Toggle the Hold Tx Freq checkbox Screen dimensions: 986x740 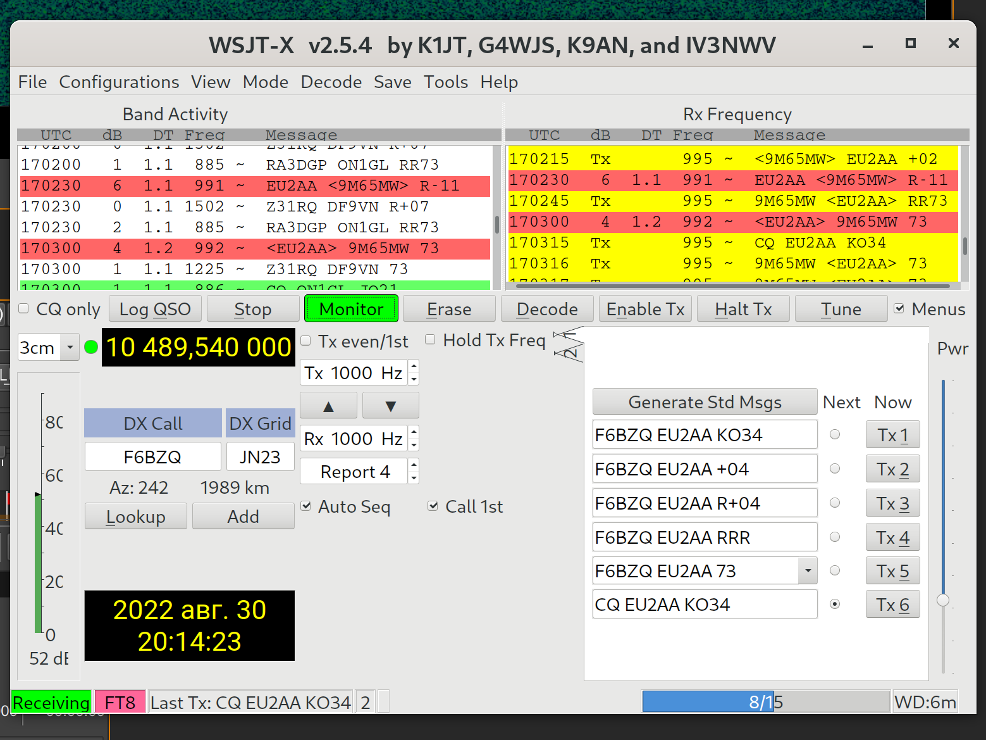point(430,340)
